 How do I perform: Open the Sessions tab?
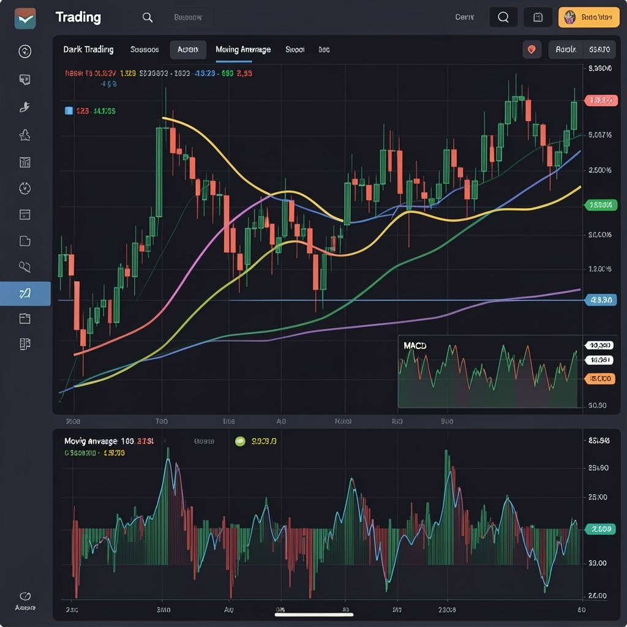point(145,49)
